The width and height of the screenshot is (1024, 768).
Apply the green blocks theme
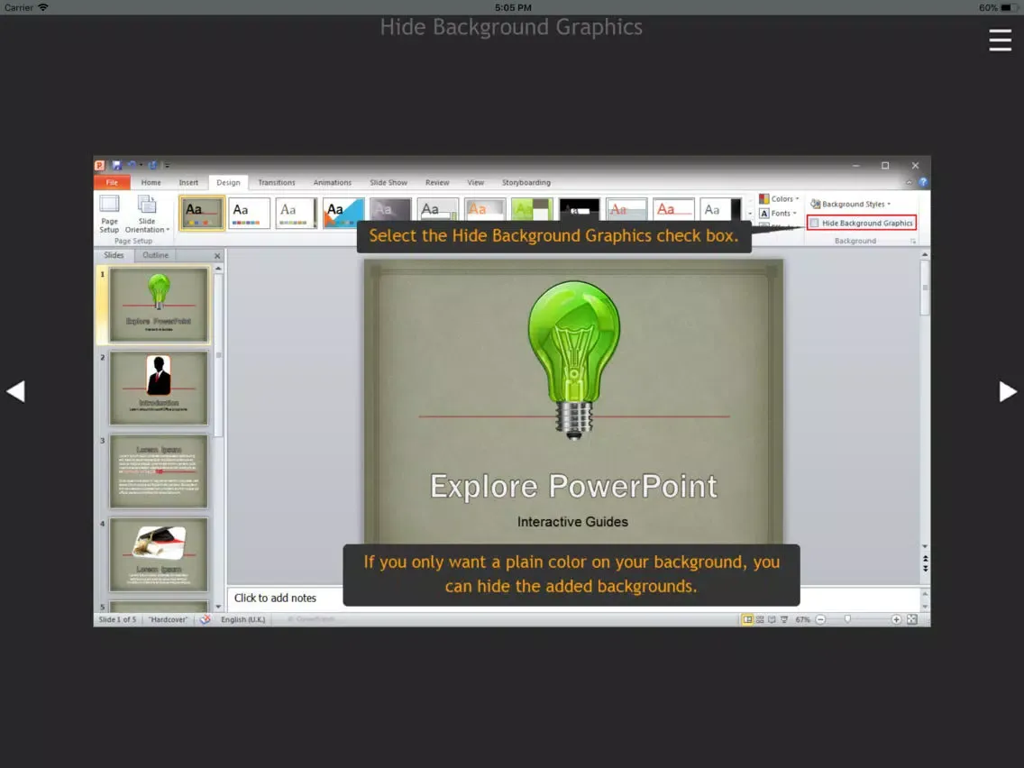pyautogui.click(x=532, y=209)
